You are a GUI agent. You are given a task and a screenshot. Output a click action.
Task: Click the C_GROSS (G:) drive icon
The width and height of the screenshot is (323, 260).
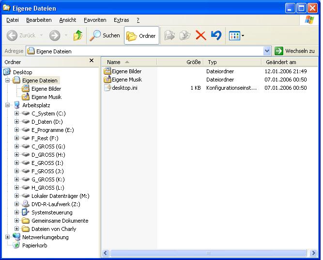coord(26,146)
